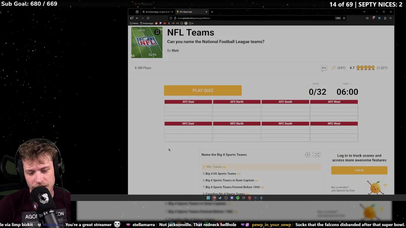Click the yellow LOG IN button
Screen dimensions: 406x228
(359, 170)
